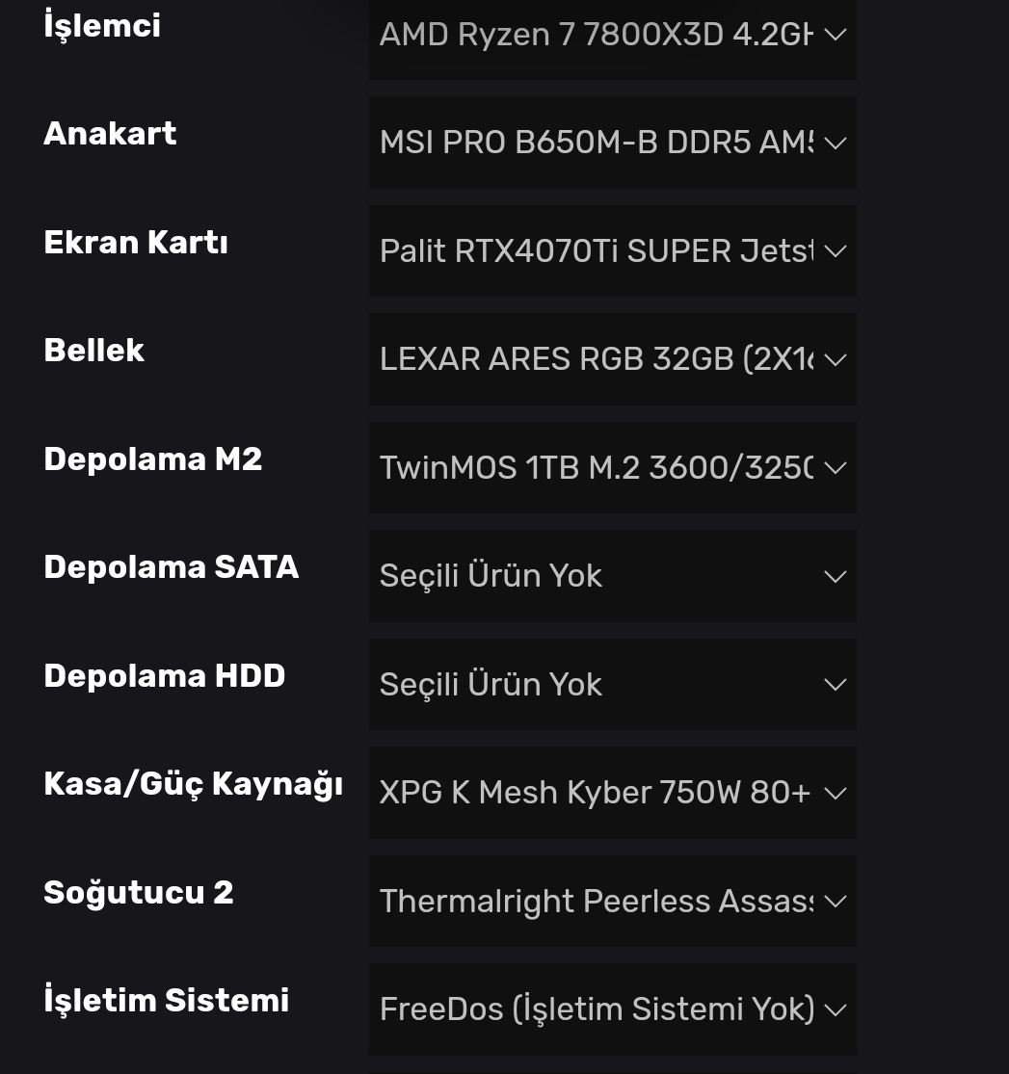Open the İşlemci AMD Ryzen dropdown

pyautogui.click(x=596, y=36)
